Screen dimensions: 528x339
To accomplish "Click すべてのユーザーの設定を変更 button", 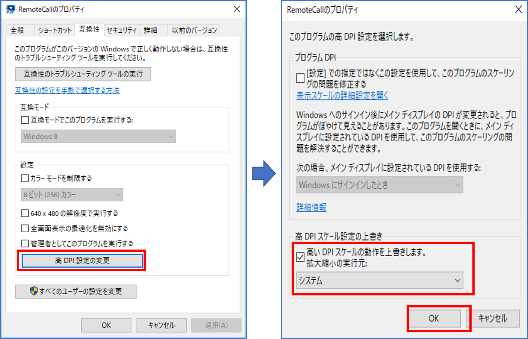I will [76, 291].
